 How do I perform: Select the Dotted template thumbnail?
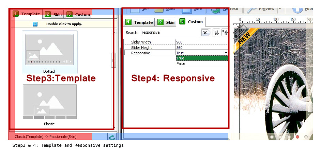click(49, 50)
